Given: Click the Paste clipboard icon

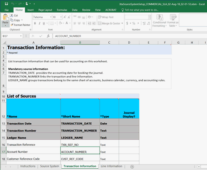Looking at the screenshot, I should [5, 17].
